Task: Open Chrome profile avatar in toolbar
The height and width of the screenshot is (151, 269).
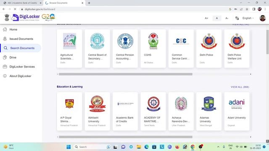Action: tap(260, 9)
